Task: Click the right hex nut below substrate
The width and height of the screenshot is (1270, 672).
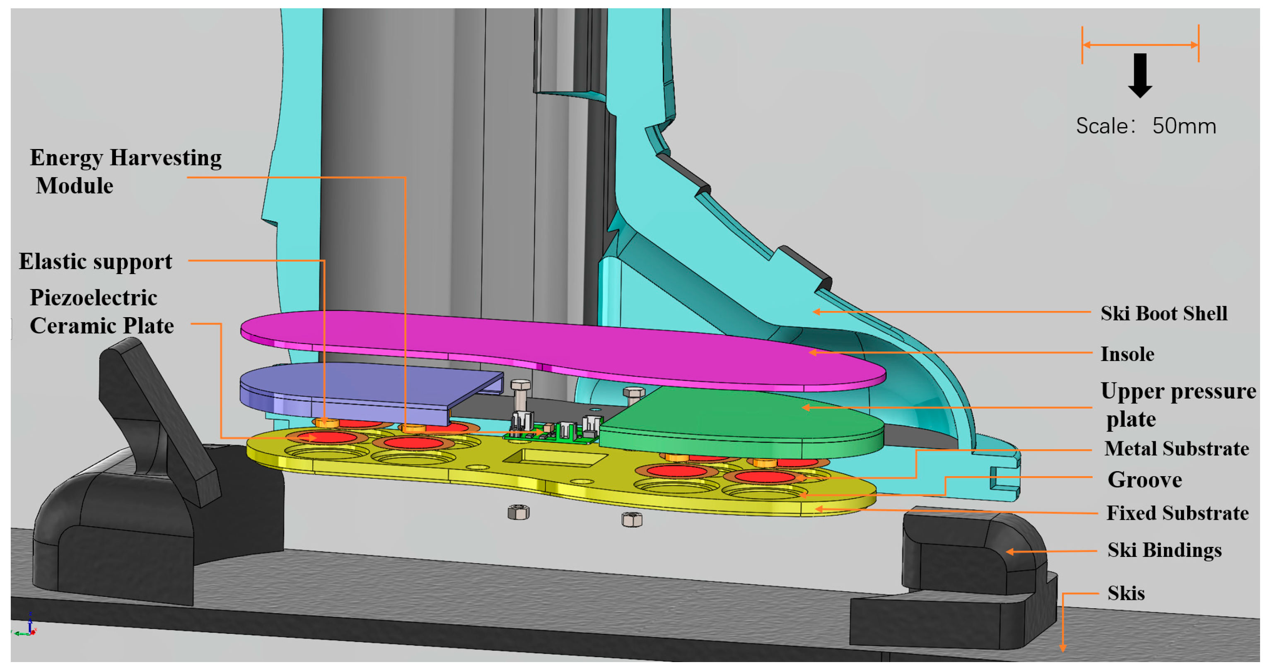Action: [632, 519]
